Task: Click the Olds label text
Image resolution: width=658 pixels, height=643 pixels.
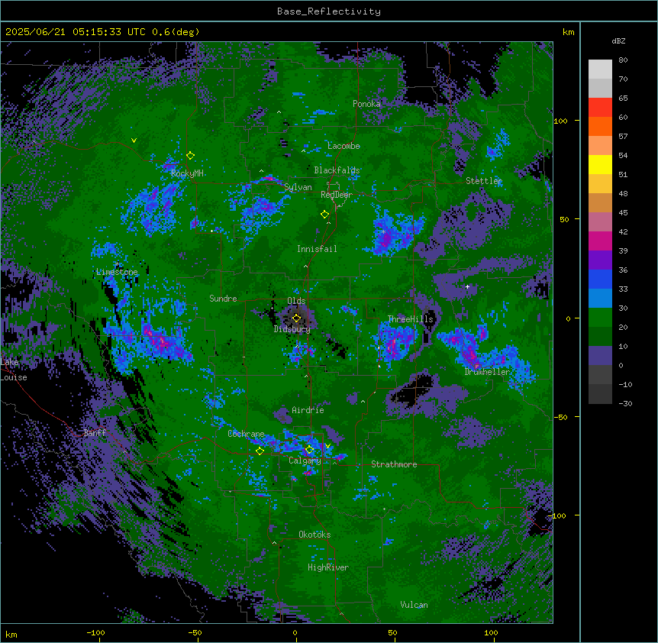Action: point(296,301)
